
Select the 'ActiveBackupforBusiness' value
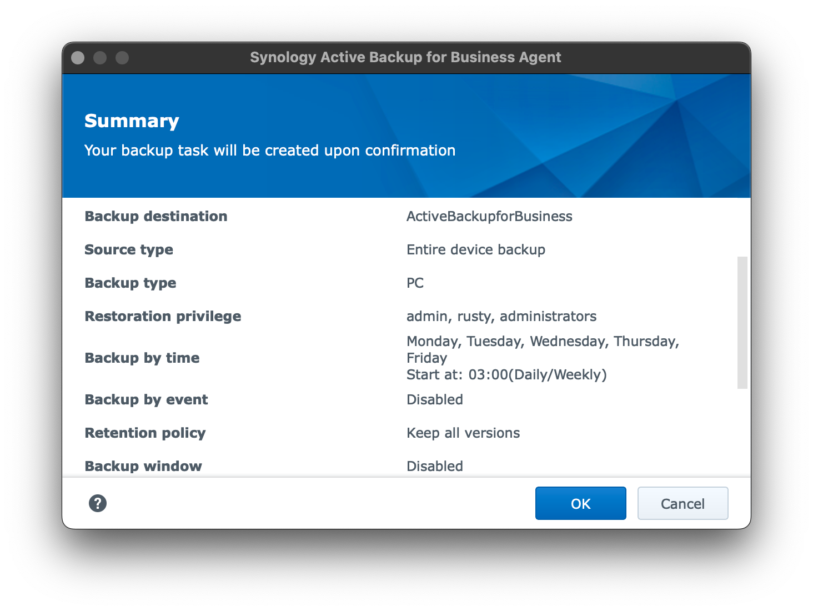489,216
